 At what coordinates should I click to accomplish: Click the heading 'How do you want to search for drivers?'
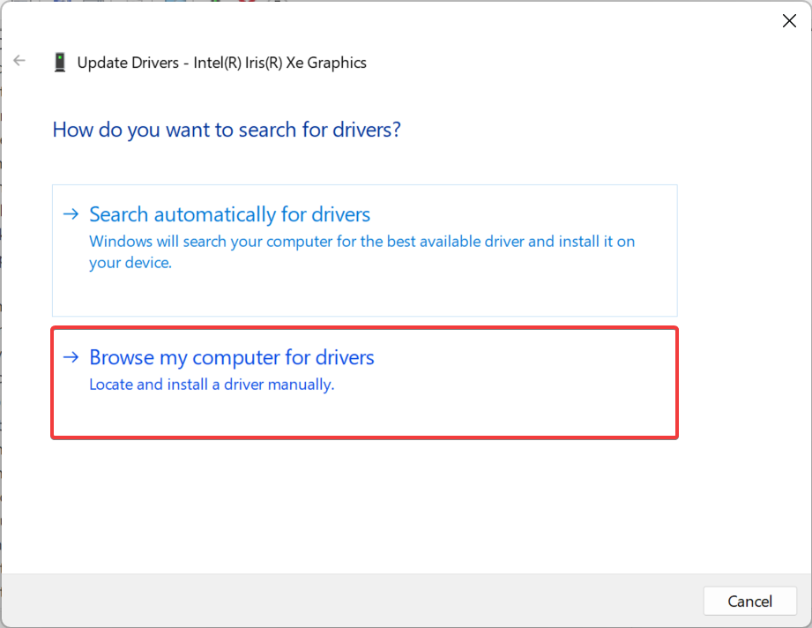[227, 130]
